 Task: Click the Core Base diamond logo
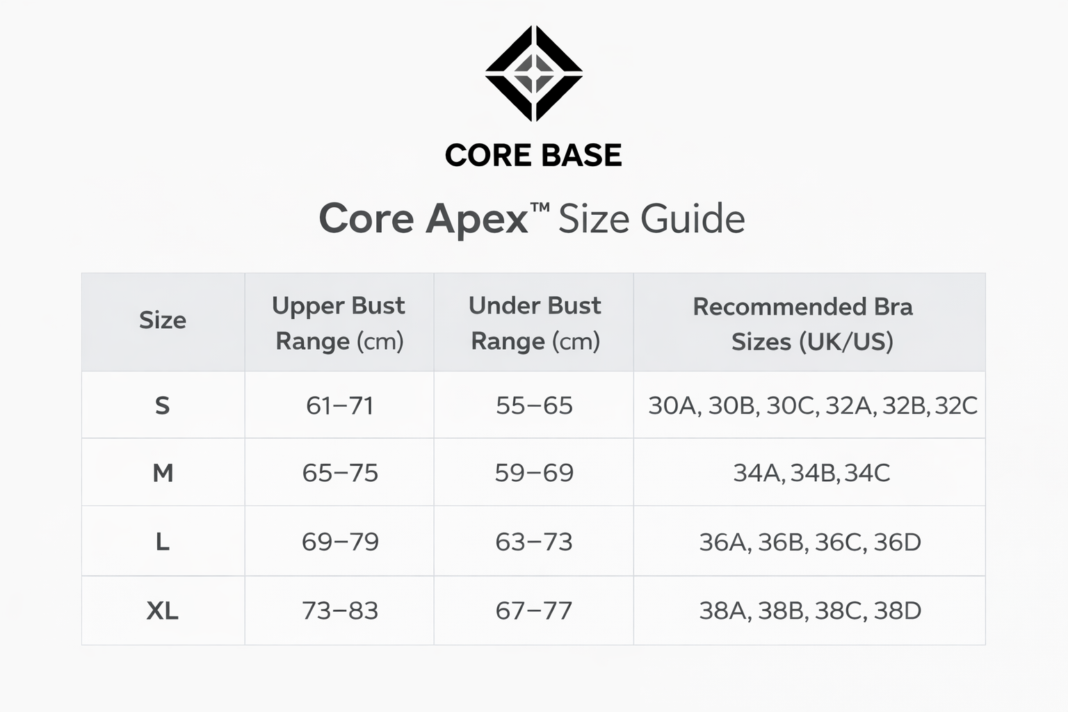click(x=534, y=74)
